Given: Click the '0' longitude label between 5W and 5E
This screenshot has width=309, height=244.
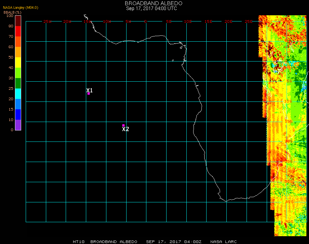Looking at the screenshot, I should [145, 21].
